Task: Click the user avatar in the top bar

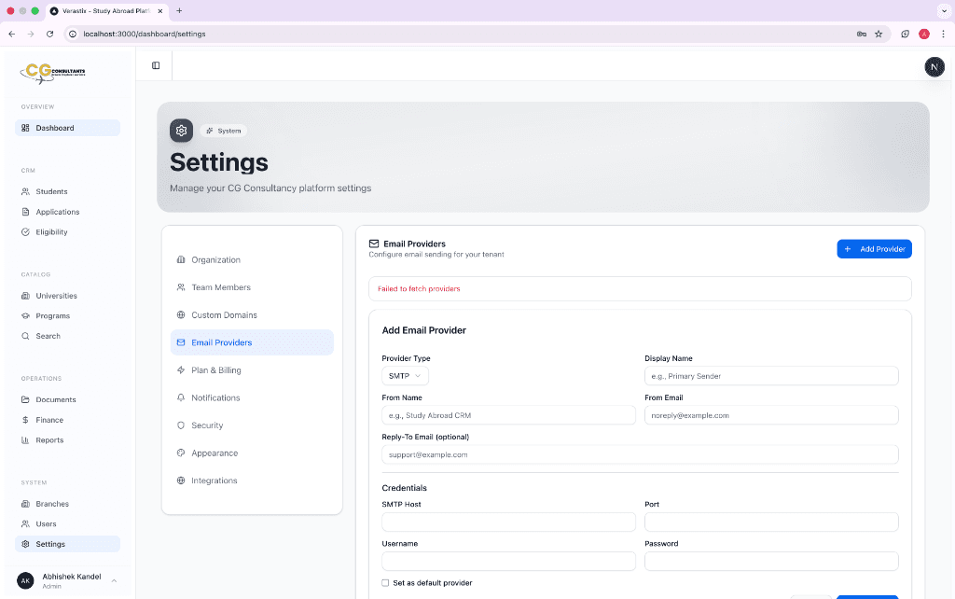Action: [934, 66]
